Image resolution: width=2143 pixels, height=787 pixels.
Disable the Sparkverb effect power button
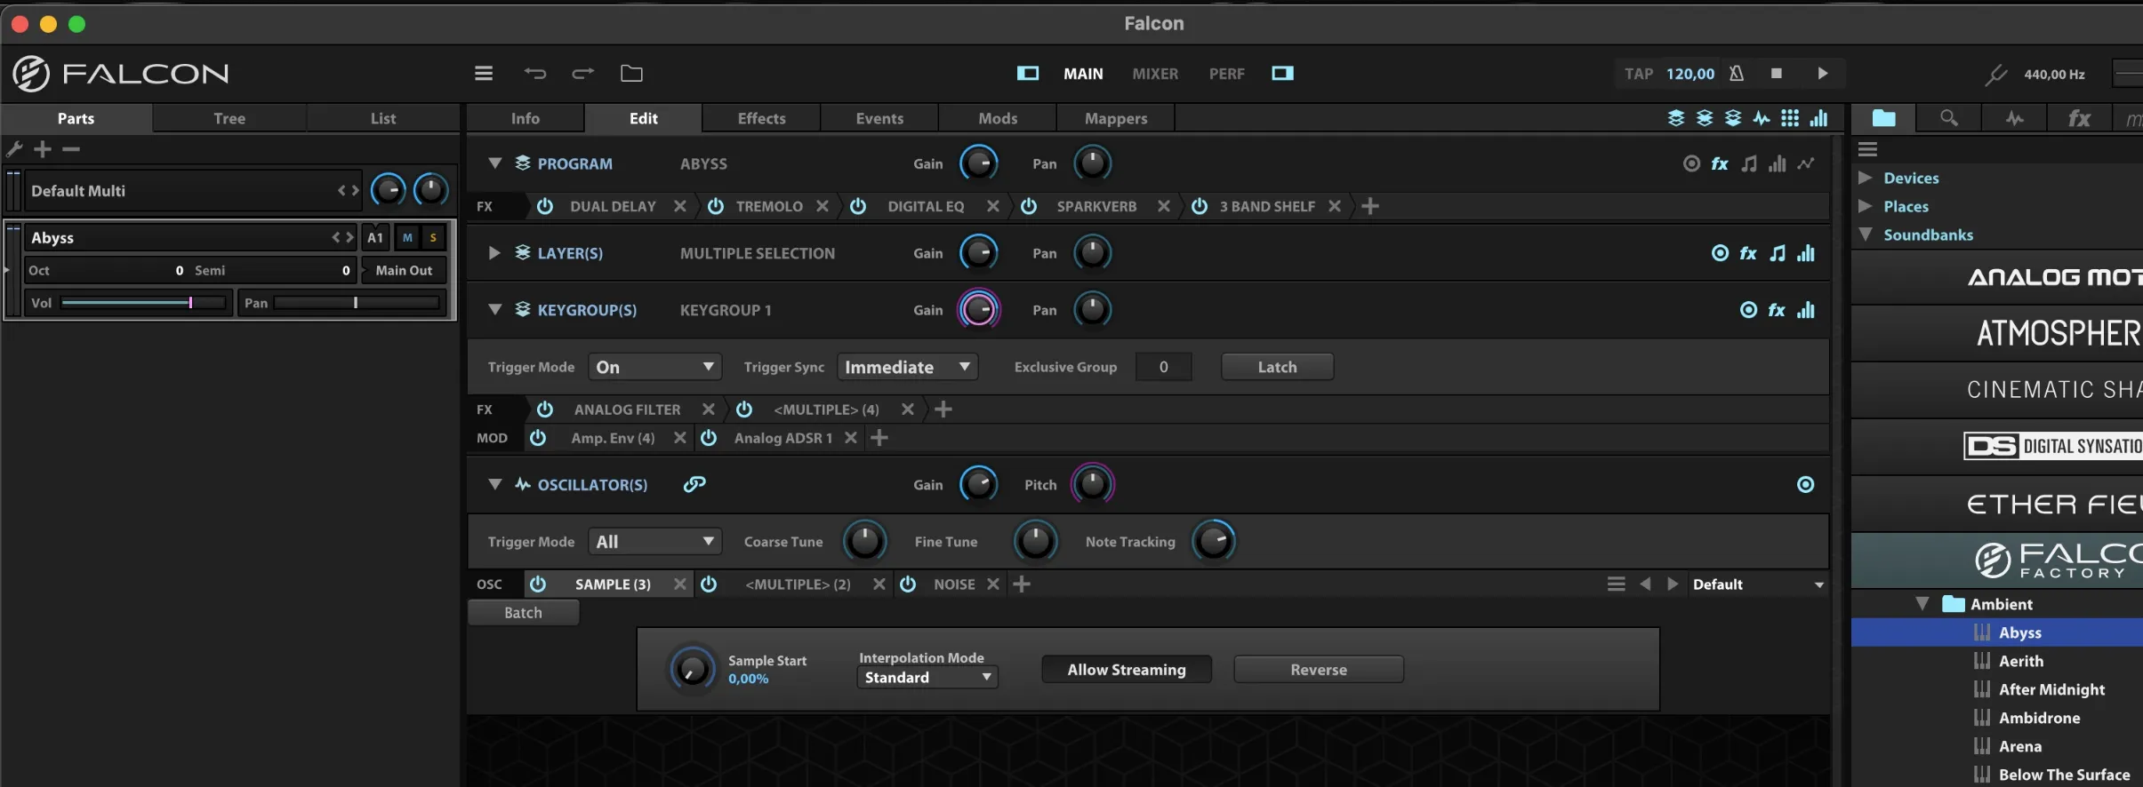[x=1029, y=206]
